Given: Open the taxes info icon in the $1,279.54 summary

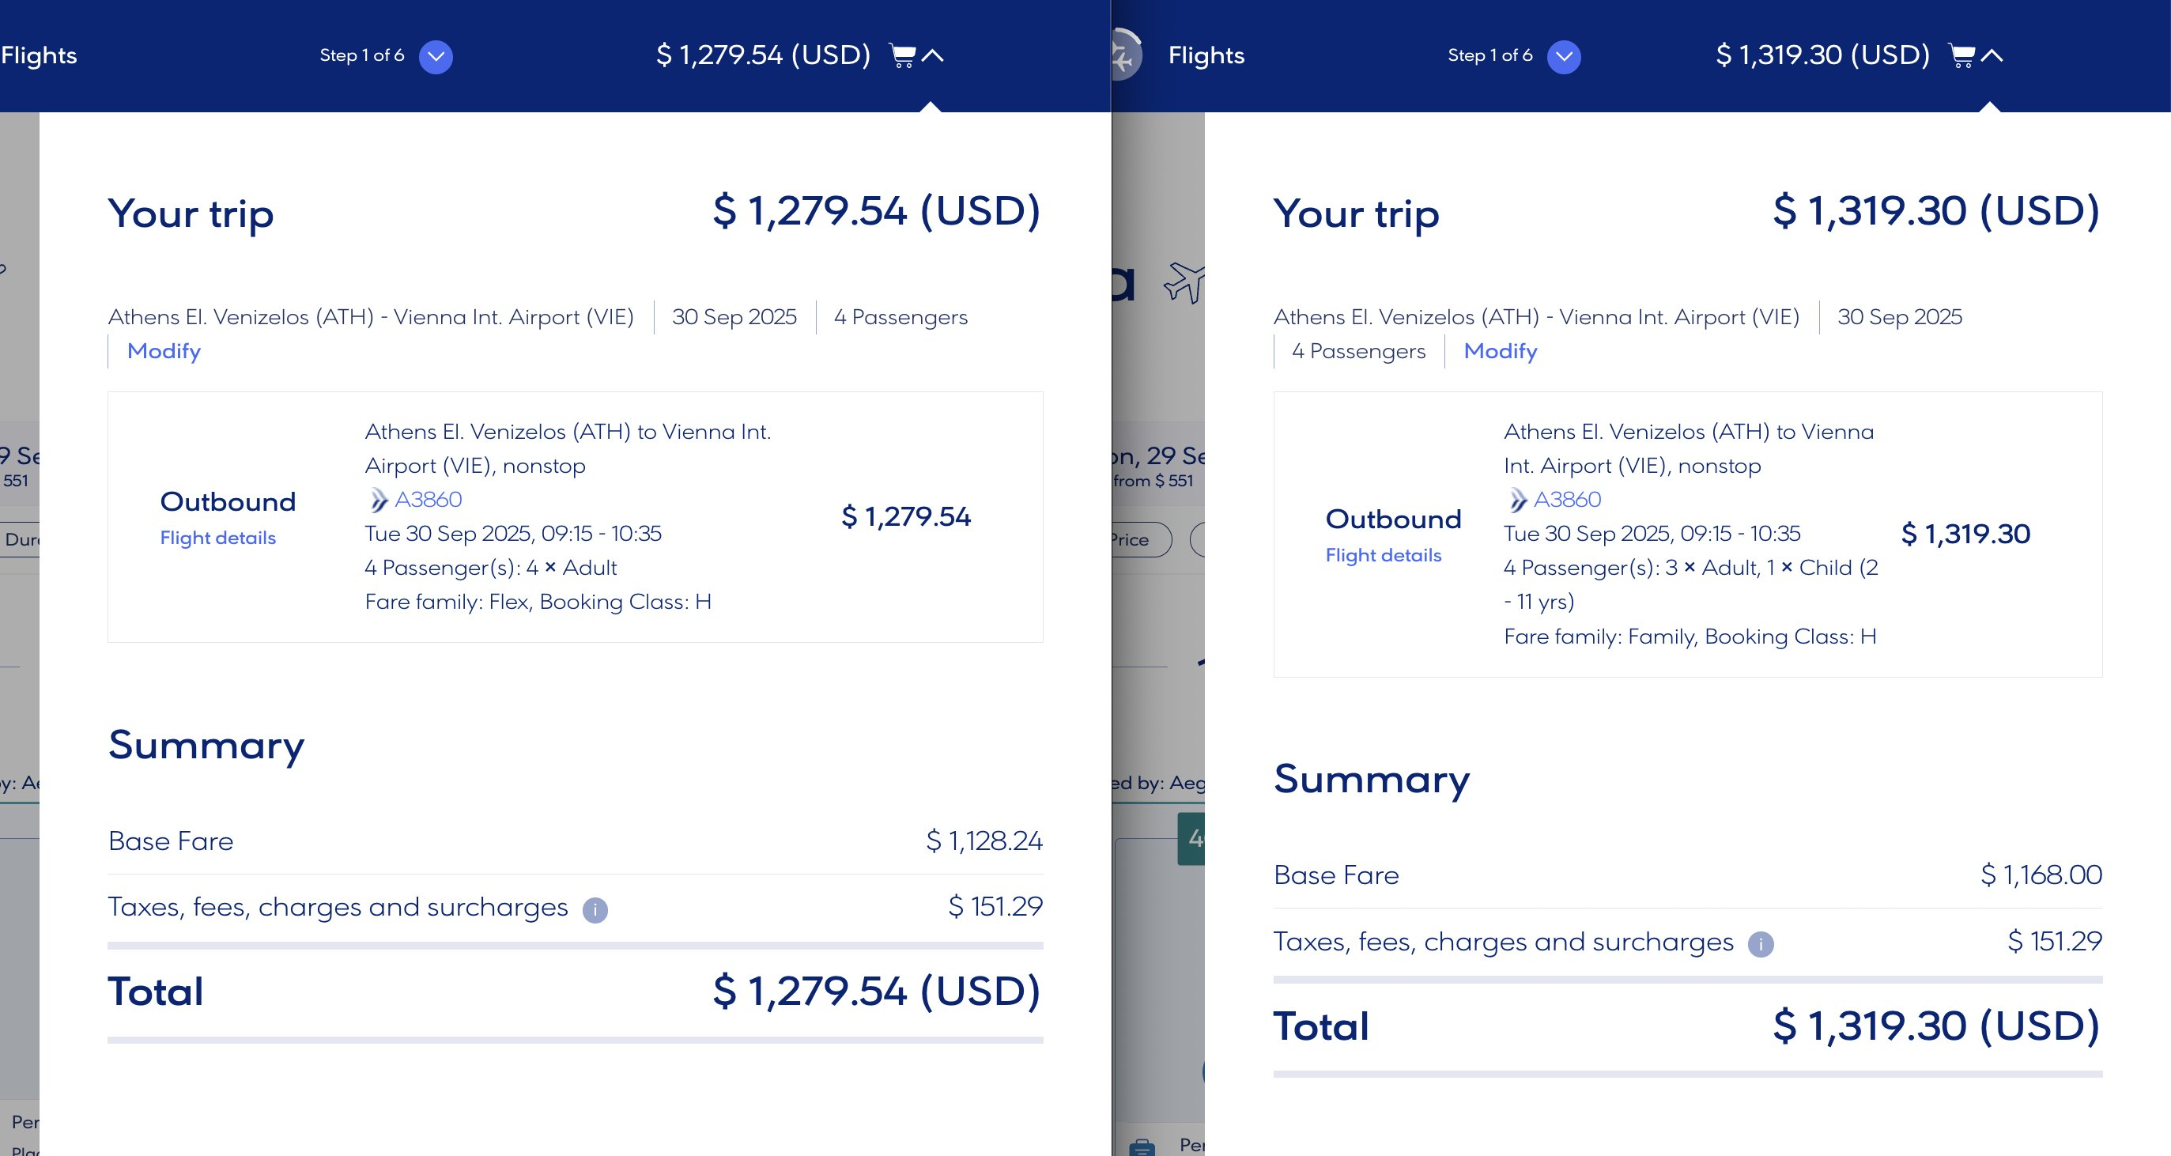Looking at the screenshot, I should tap(595, 910).
